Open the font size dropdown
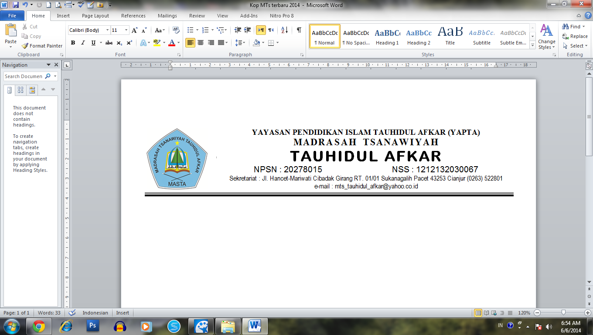The image size is (593, 335). coord(126,30)
